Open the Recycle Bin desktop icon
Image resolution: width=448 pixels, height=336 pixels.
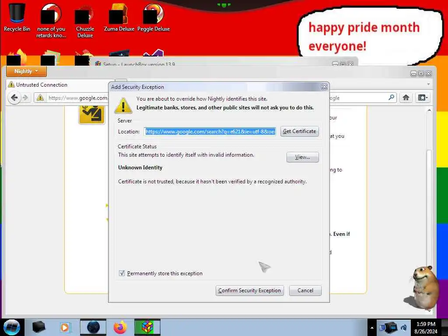(17, 17)
